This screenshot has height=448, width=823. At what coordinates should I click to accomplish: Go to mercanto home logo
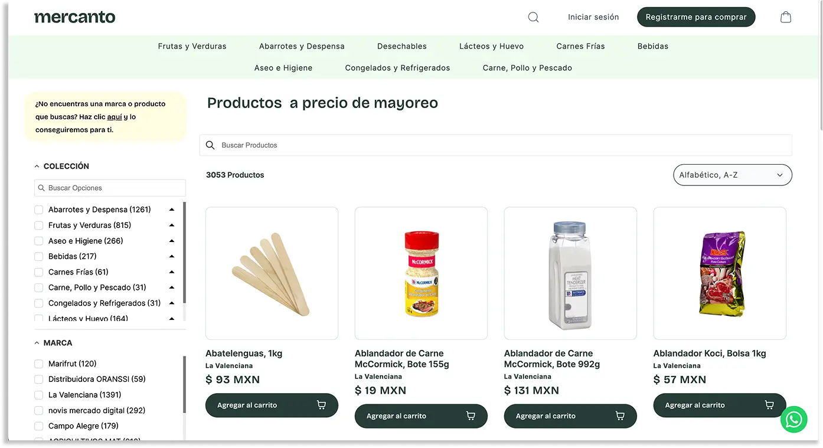coord(75,17)
